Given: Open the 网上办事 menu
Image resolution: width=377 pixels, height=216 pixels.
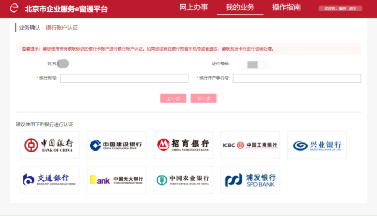Looking at the screenshot, I should pyautogui.click(x=194, y=7).
